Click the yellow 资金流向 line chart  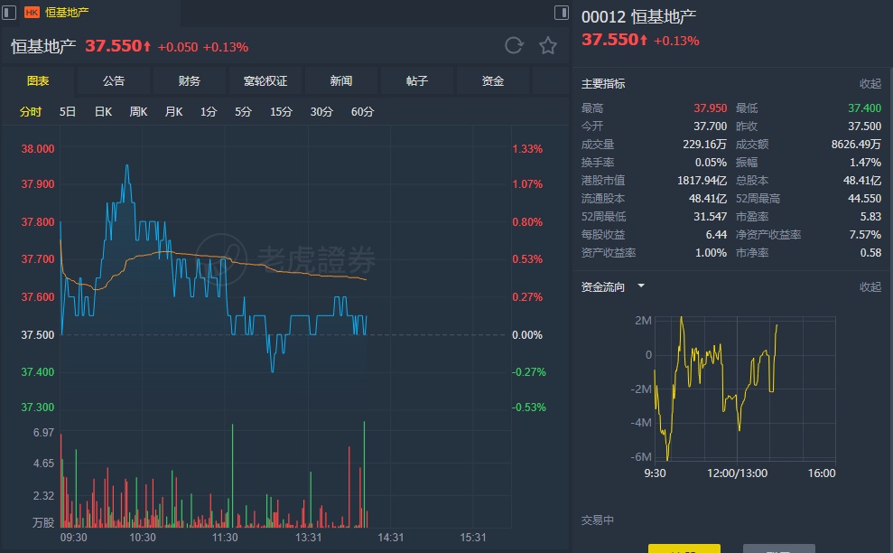(x=713, y=380)
